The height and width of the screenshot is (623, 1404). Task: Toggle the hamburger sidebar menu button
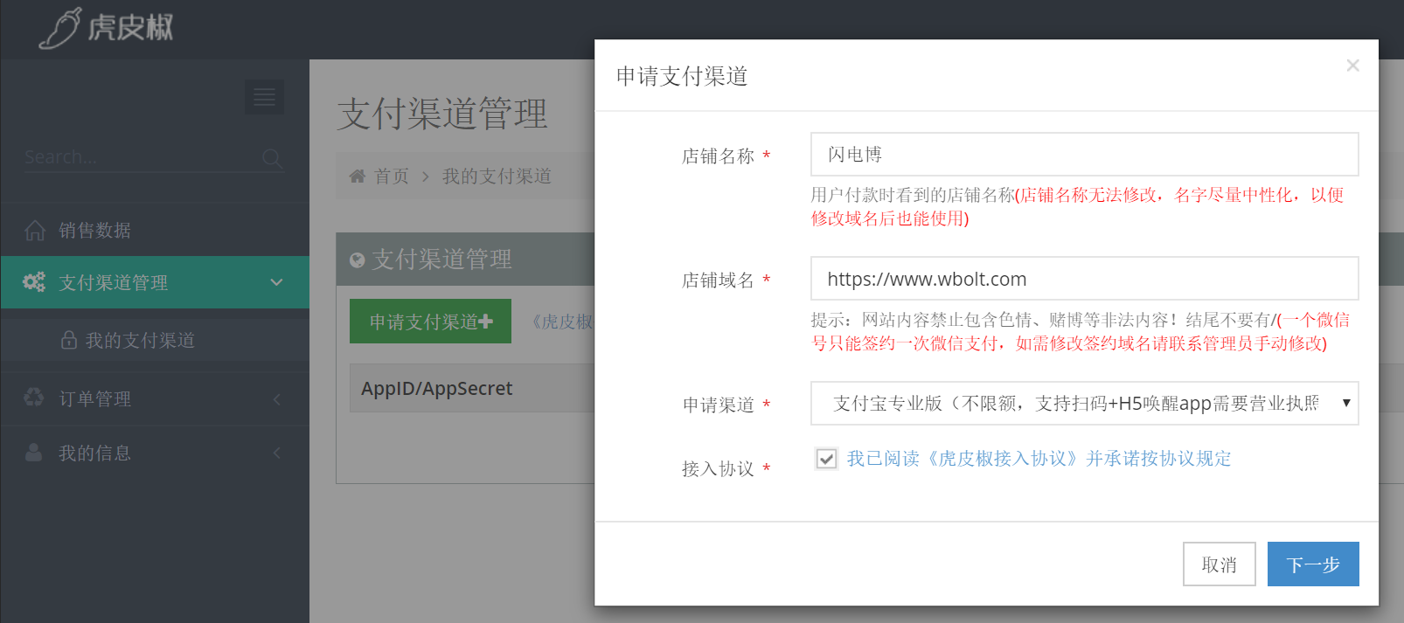pyautogui.click(x=264, y=97)
